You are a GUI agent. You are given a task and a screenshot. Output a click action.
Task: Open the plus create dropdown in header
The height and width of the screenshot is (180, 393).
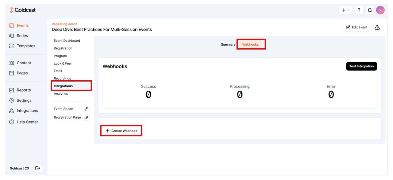point(346,10)
